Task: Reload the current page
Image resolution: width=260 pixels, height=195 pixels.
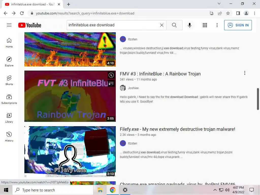Action: pos(22,13)
